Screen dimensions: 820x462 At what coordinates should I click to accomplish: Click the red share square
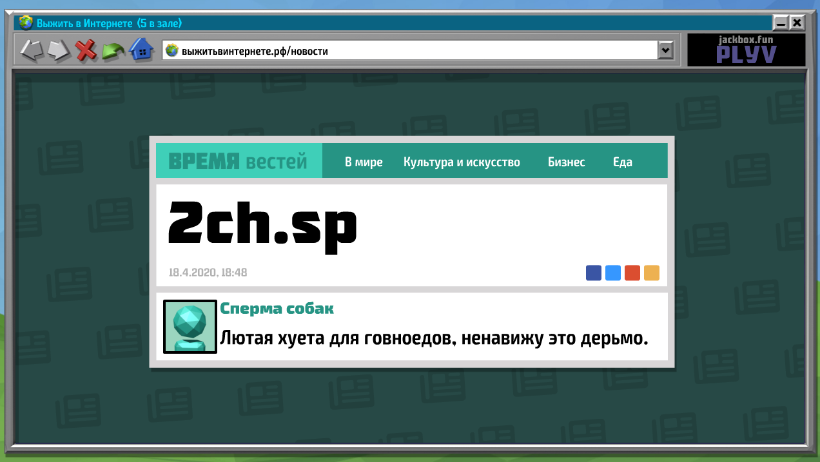click(x=632, y=273)
